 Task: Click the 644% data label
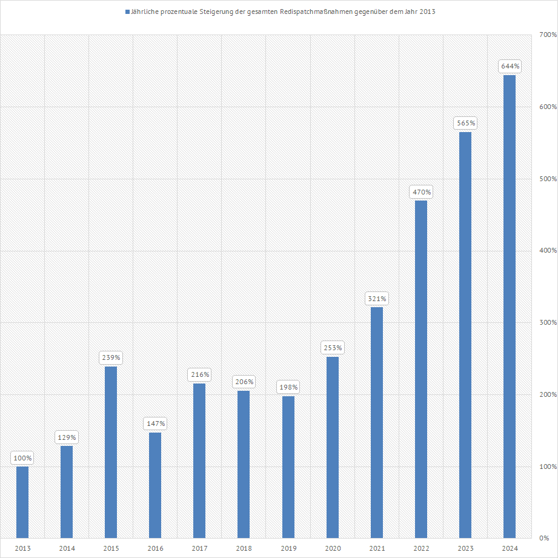[510, 65]
